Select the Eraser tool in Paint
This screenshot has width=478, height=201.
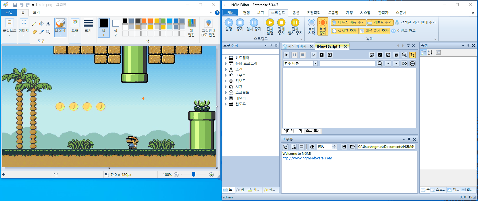pos(34,32)
